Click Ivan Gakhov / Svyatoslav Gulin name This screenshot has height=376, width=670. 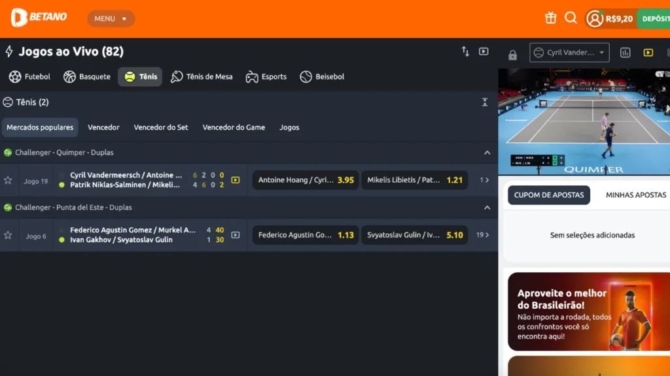pyautogui.click(x=121, y=240)
